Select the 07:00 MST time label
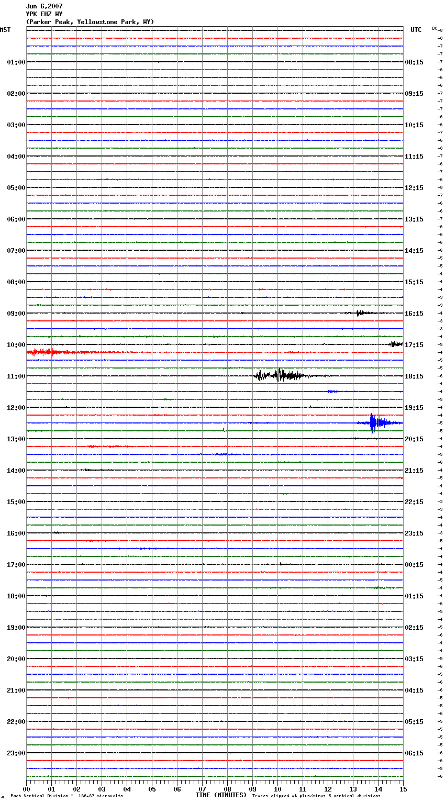The width and height of the screenshot is (445, 803). (16, 251)
